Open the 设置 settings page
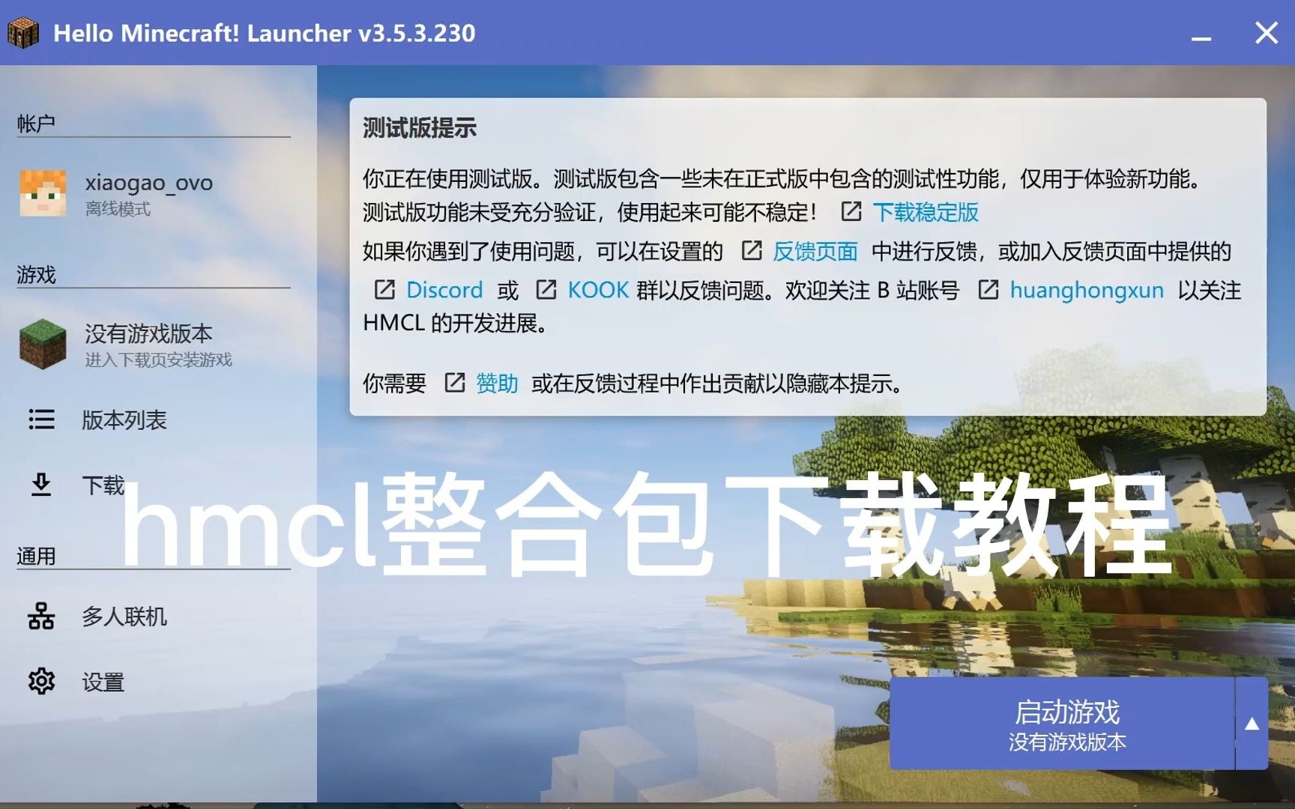Screen dimensions: 1295x809 (x=154, y=682)
